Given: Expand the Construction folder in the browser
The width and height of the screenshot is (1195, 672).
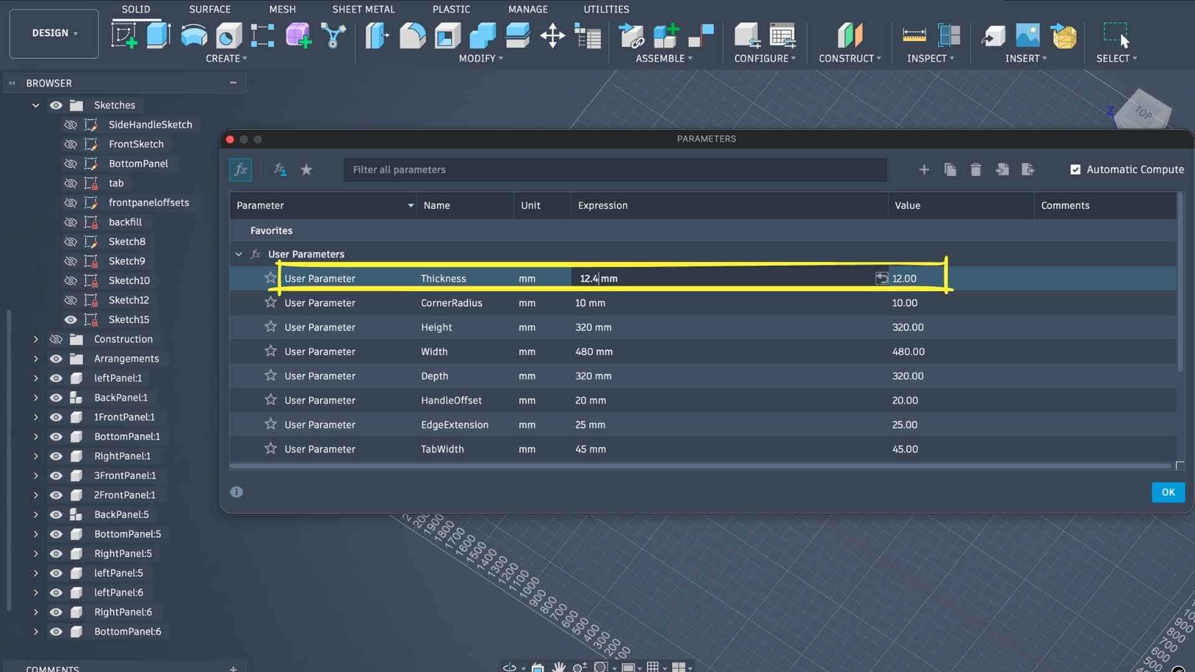Looking at the screenshot, I should coord(35,339).
